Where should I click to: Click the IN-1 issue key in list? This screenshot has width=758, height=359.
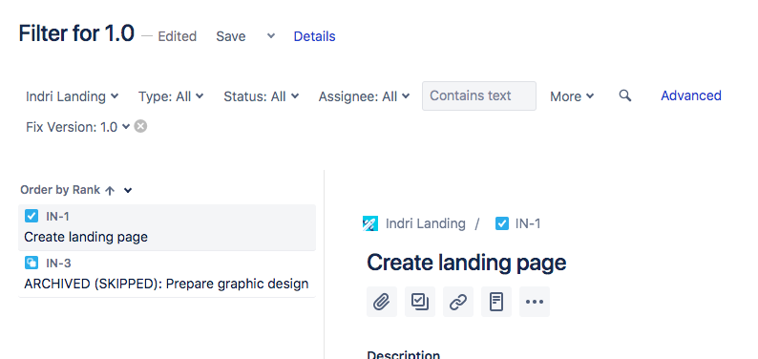(x=57, y=217)
